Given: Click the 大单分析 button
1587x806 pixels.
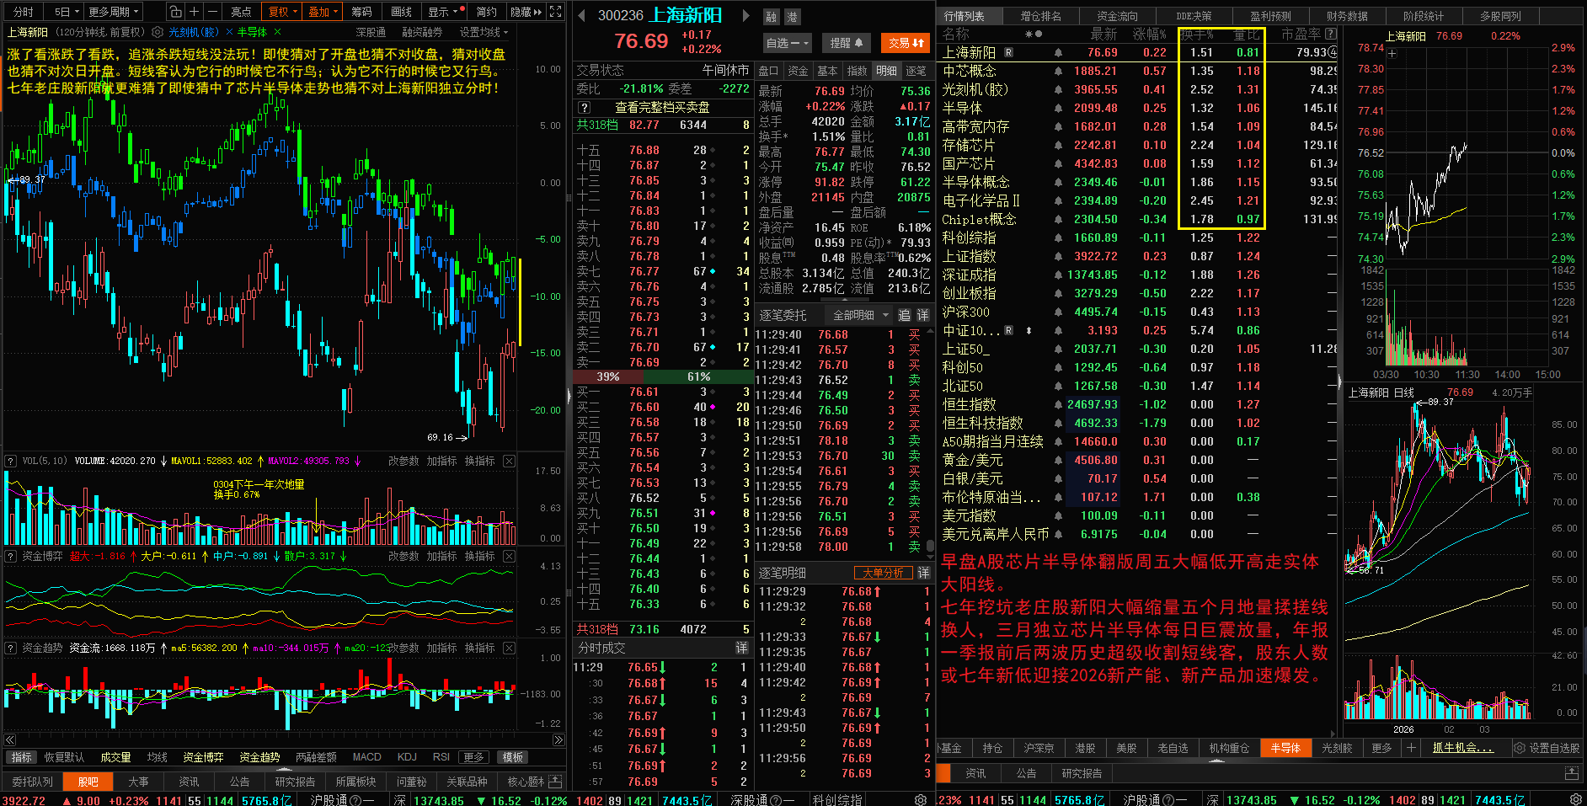Looking at the screenshot, I should click(x=883, y=573).
